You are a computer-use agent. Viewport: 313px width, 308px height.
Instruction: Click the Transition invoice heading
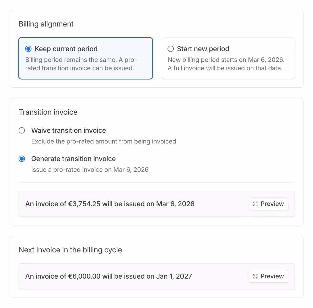(48, 112)
